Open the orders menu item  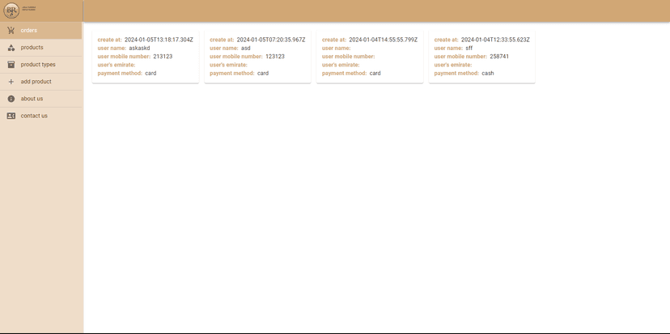pos(29,31)
